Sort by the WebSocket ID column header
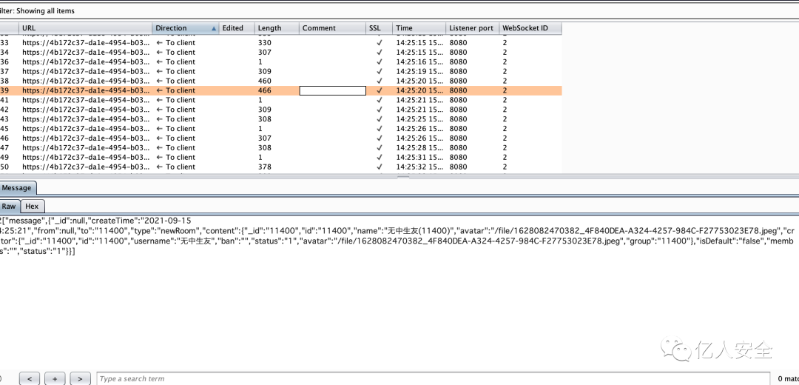The width and height of the screenshot is (799, 385). (x=530, y=28)
